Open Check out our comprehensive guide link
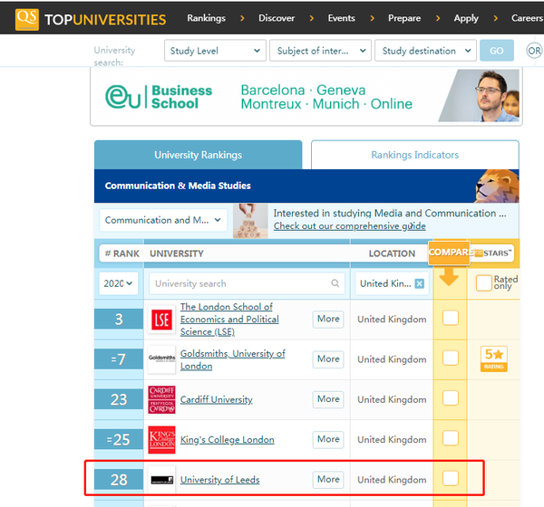The width and height of the screenshot is (544, 507). [x=350, y=226]
